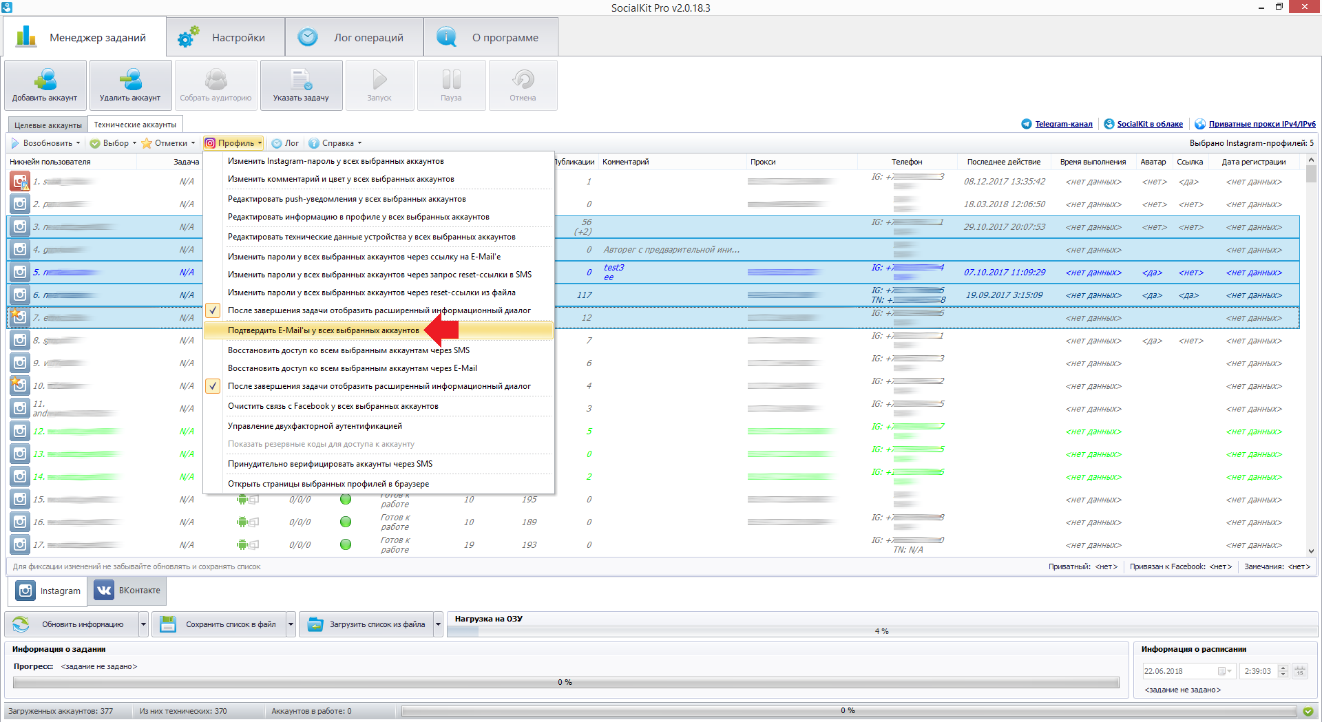Sort by Последнее действие column header
This screenshot has width=1322, height=722.
coord(1003,162)
